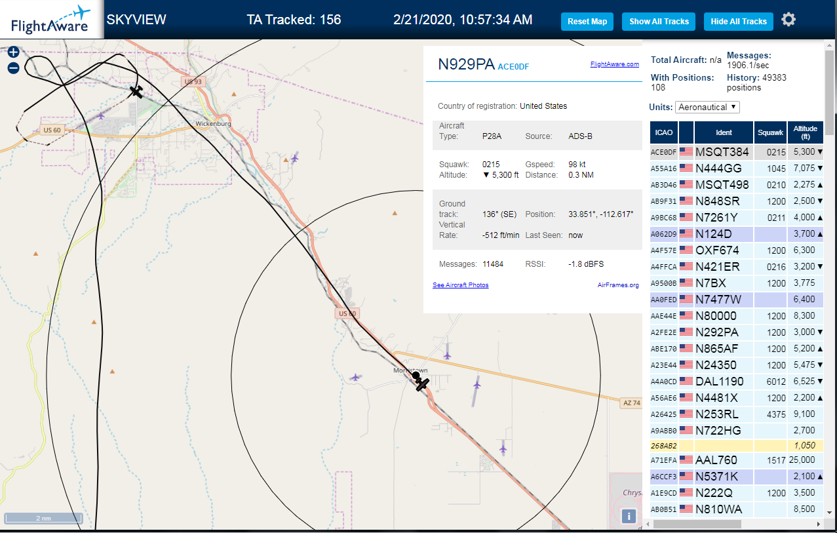Click US flag in N5371K row
Screen dimensions: 837x533
click(686, 476)
